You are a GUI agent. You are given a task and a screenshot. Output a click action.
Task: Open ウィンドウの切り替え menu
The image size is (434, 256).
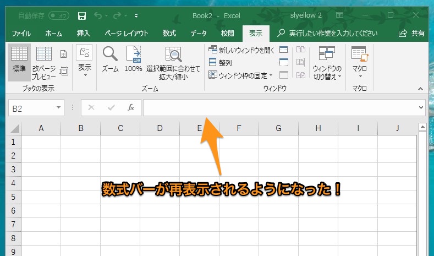tap(327, 63)
